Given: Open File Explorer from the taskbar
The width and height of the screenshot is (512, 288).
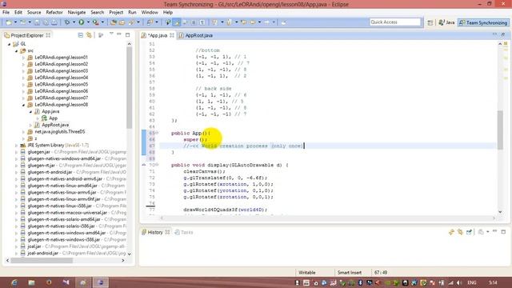Looking at the screenshot, I should pyautogui.click(x=31, y=282).
